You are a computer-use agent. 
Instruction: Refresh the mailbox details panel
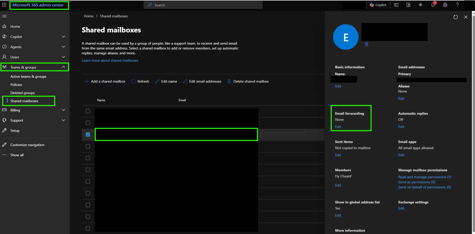tap(456, 17)
